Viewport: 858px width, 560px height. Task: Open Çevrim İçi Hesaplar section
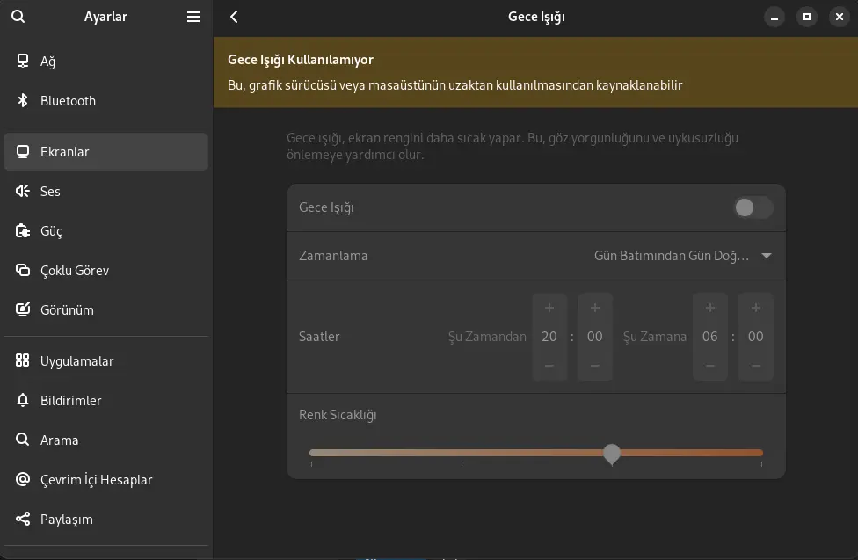(x=105, y=479)
